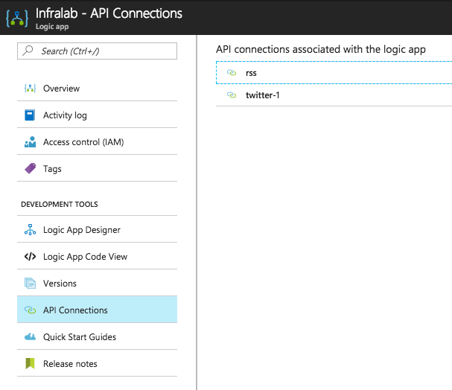Open Quick Start Guides
The image size is (452, 390).
(97, 336)
